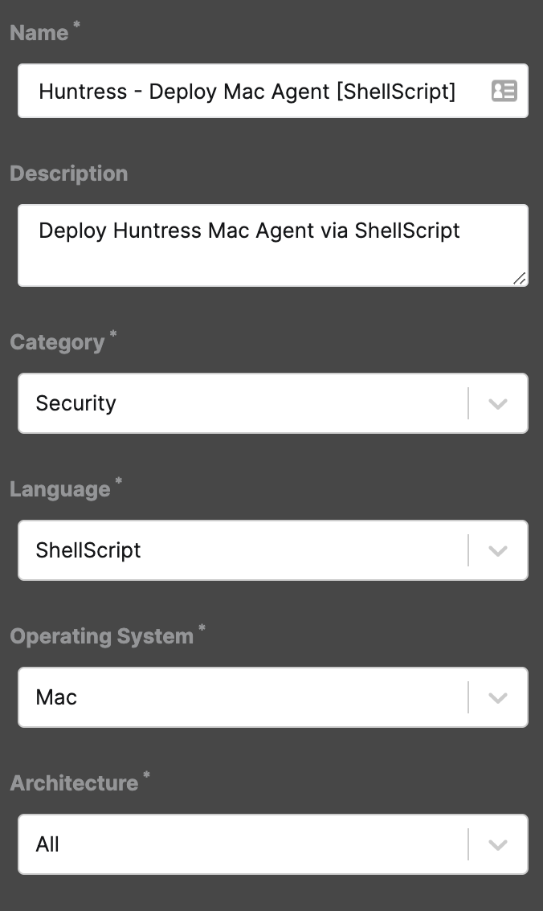Click the Description field label
543x911 pixels.
coord(68,174)
